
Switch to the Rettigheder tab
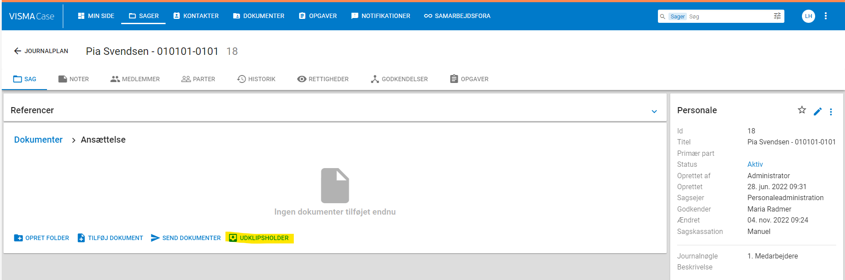point(323,79)
